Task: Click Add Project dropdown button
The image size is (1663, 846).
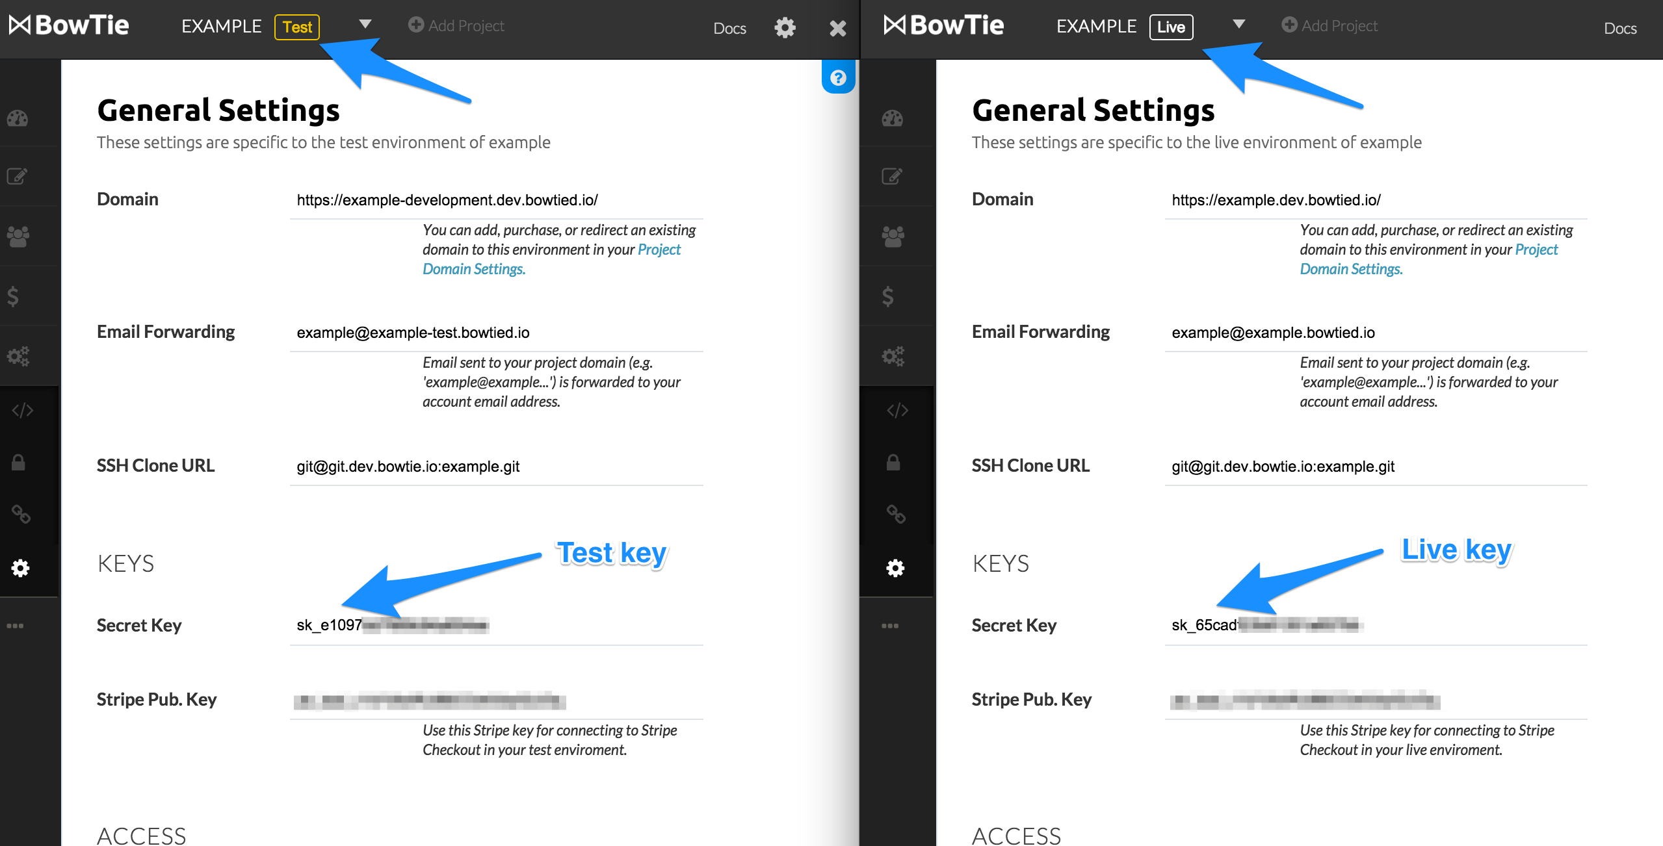Action: click(x=453, y=24)
